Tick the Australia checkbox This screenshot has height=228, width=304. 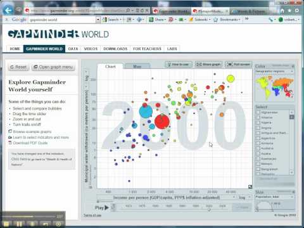258,148
